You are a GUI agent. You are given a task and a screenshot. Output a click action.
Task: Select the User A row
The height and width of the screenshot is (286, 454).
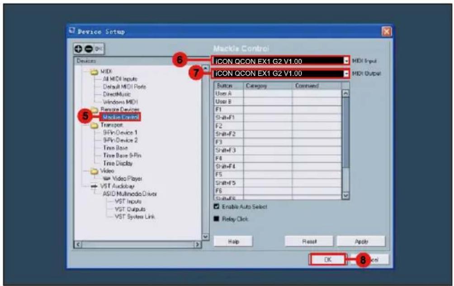click(278, 93)
